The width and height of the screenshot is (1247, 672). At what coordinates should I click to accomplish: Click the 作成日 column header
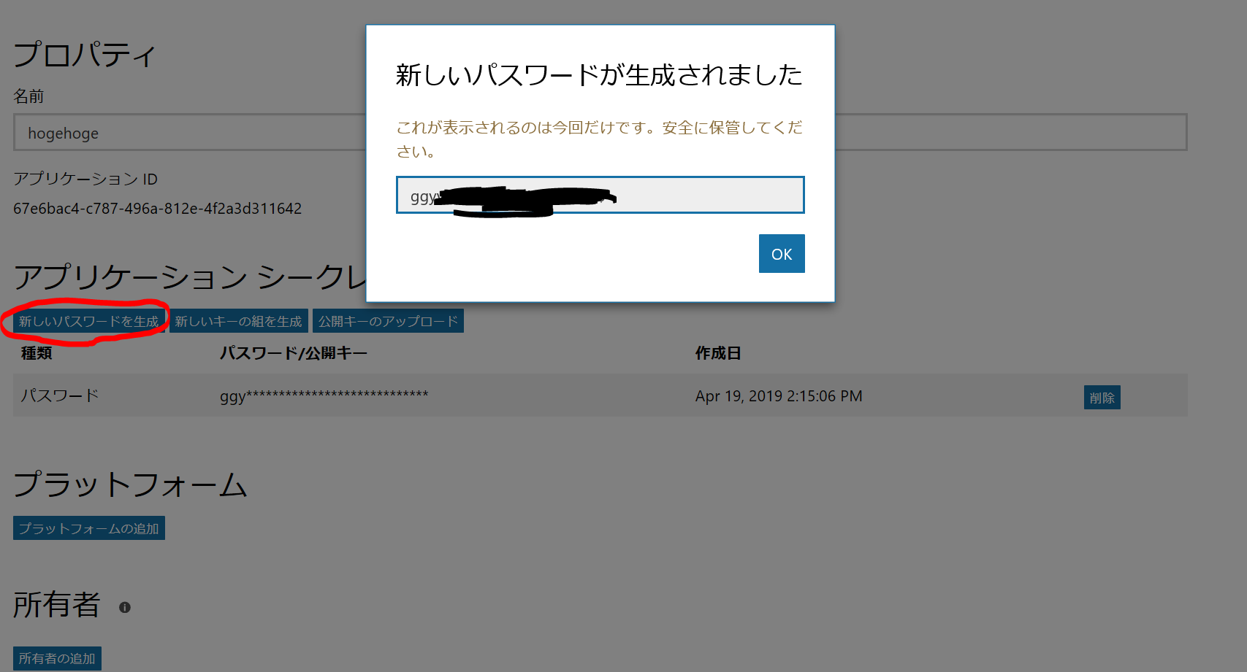click(717, 352)
